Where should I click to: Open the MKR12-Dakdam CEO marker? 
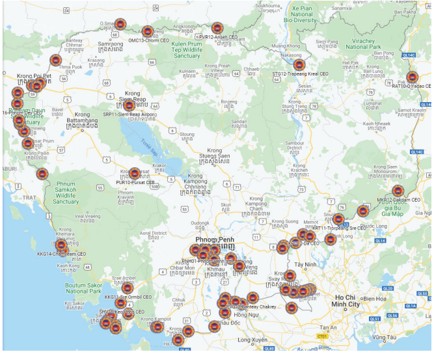(x=398, y=191)
